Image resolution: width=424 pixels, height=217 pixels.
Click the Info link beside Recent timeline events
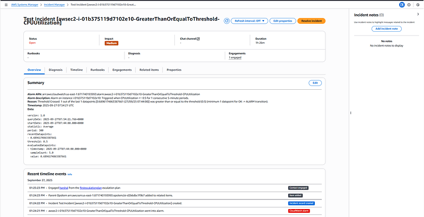(x=70, y=174)
